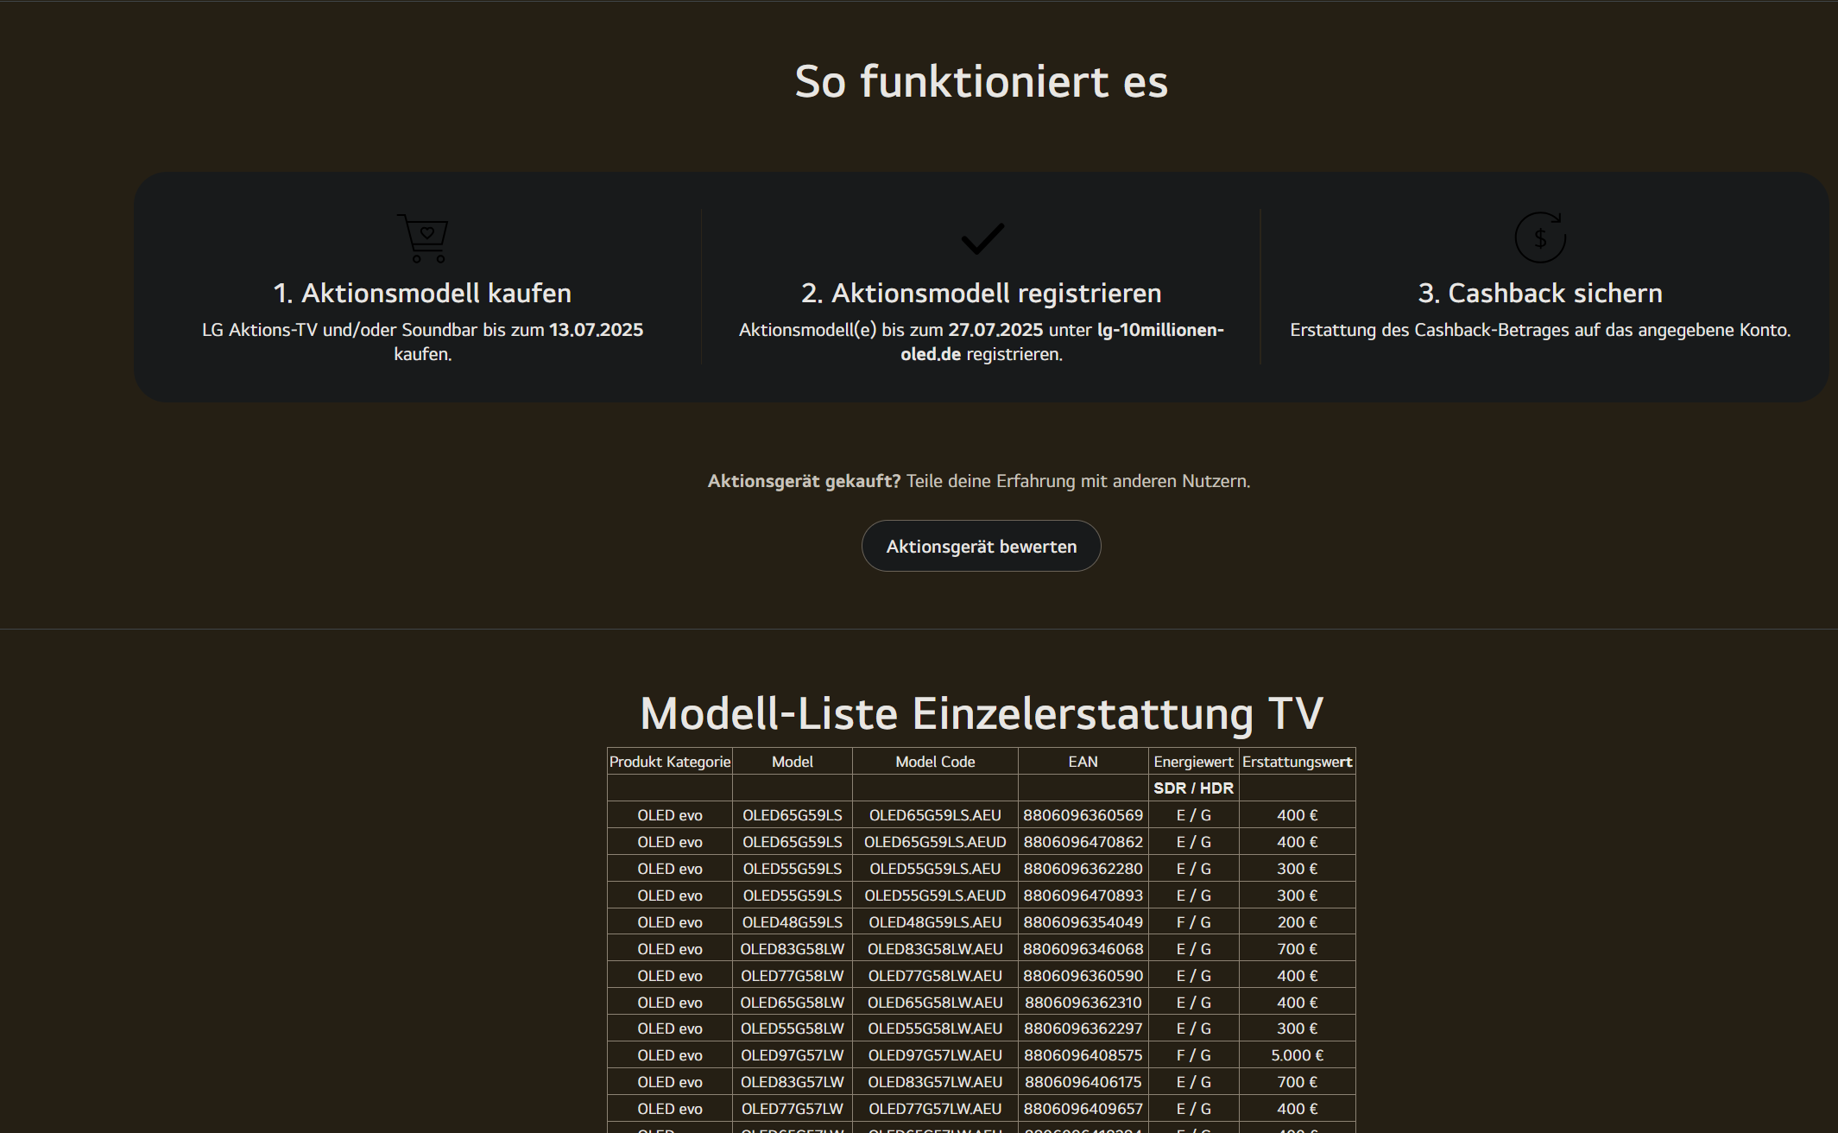The height and width of the screenshot is (1133, 1838).
Task: Click the Produkt Kategorie column header
Action: pos(669,761)
